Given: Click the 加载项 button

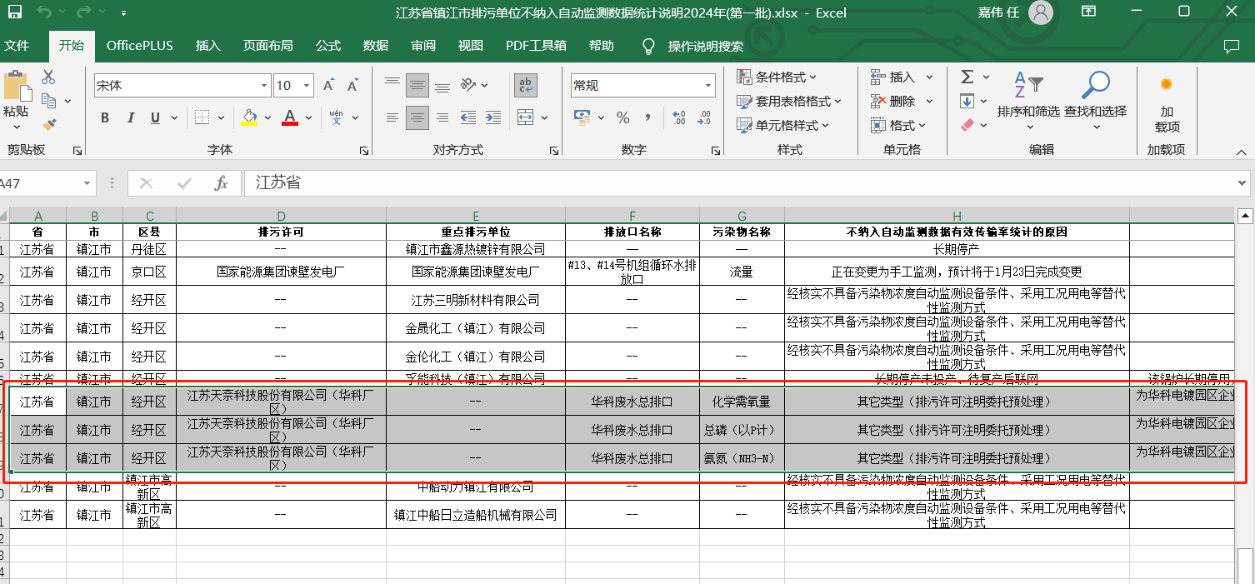Looking at the screenshot, I should click(x=1167, y=104).
